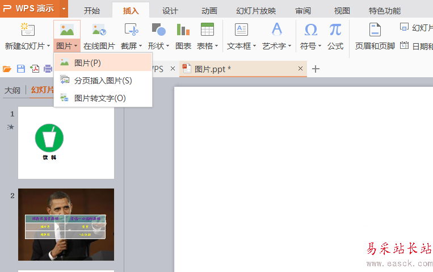The width and height of the screenshot is (433, 272).
Task: Switch to the 开始 ribbon tab
Action: [92, 11]
